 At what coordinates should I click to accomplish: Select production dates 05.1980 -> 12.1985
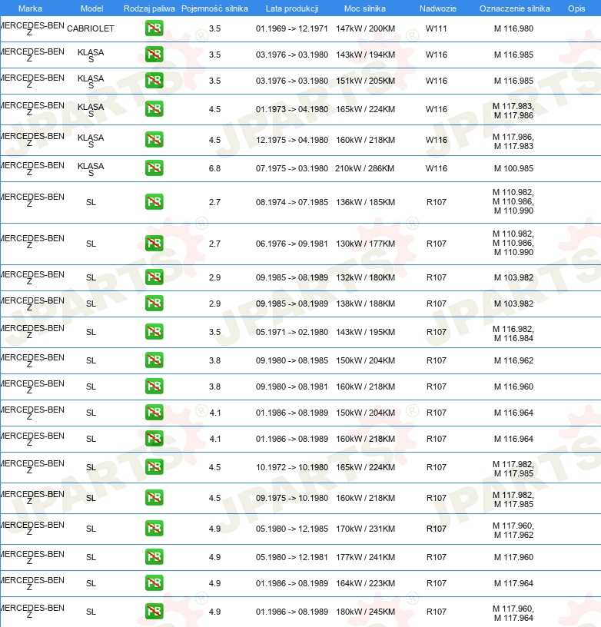point(292,529)
